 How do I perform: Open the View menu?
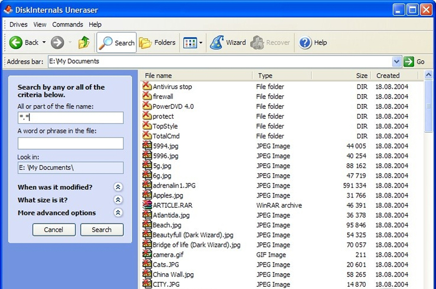pyautogui.click(x=40, y=24)
